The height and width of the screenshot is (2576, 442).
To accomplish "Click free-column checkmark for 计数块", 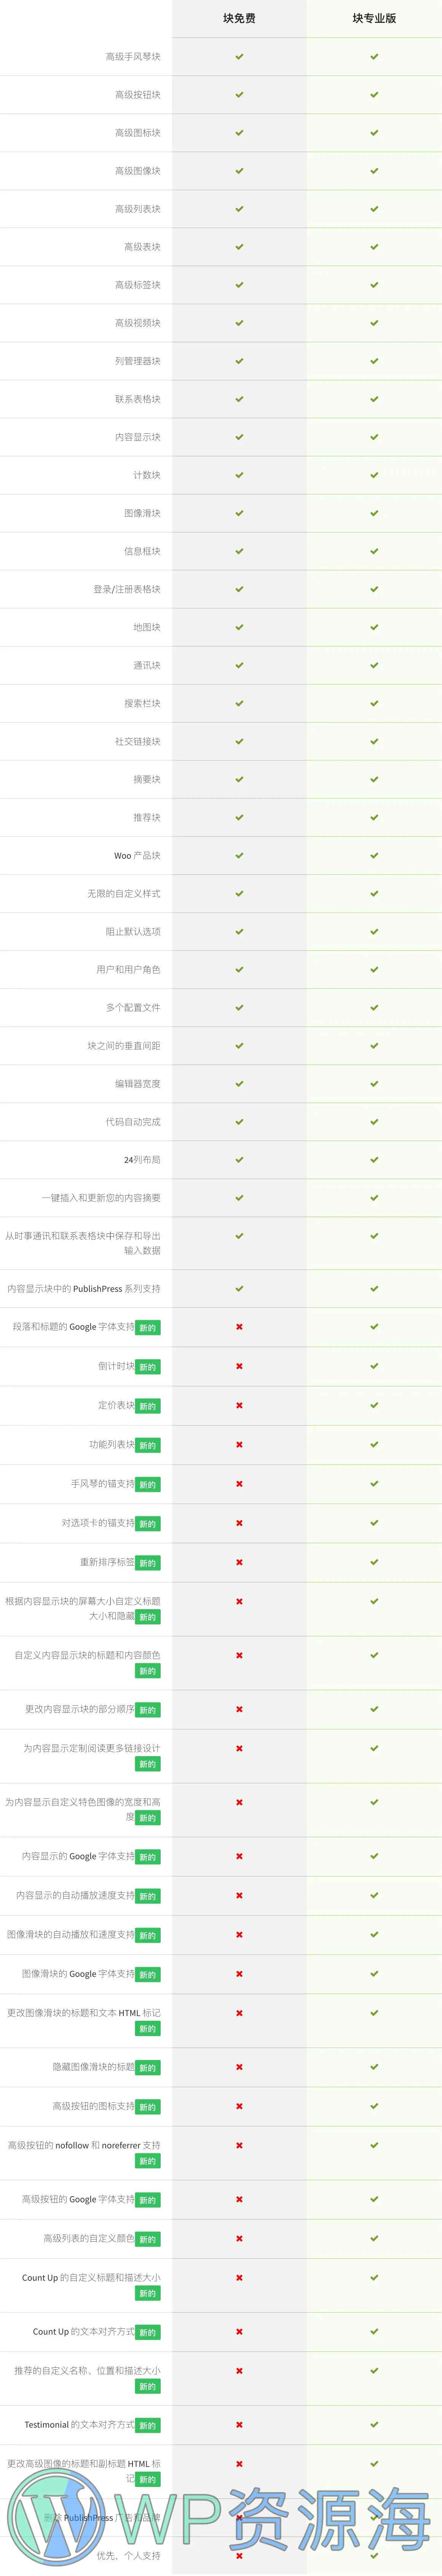I will [239, 475].
